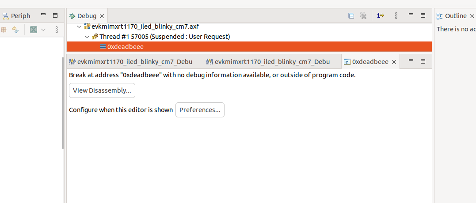Click the spreadsheet icon in Peripherals toolbar
Image resolution: width=476 pixels, height=203 pixels.
tap(34, 30)
